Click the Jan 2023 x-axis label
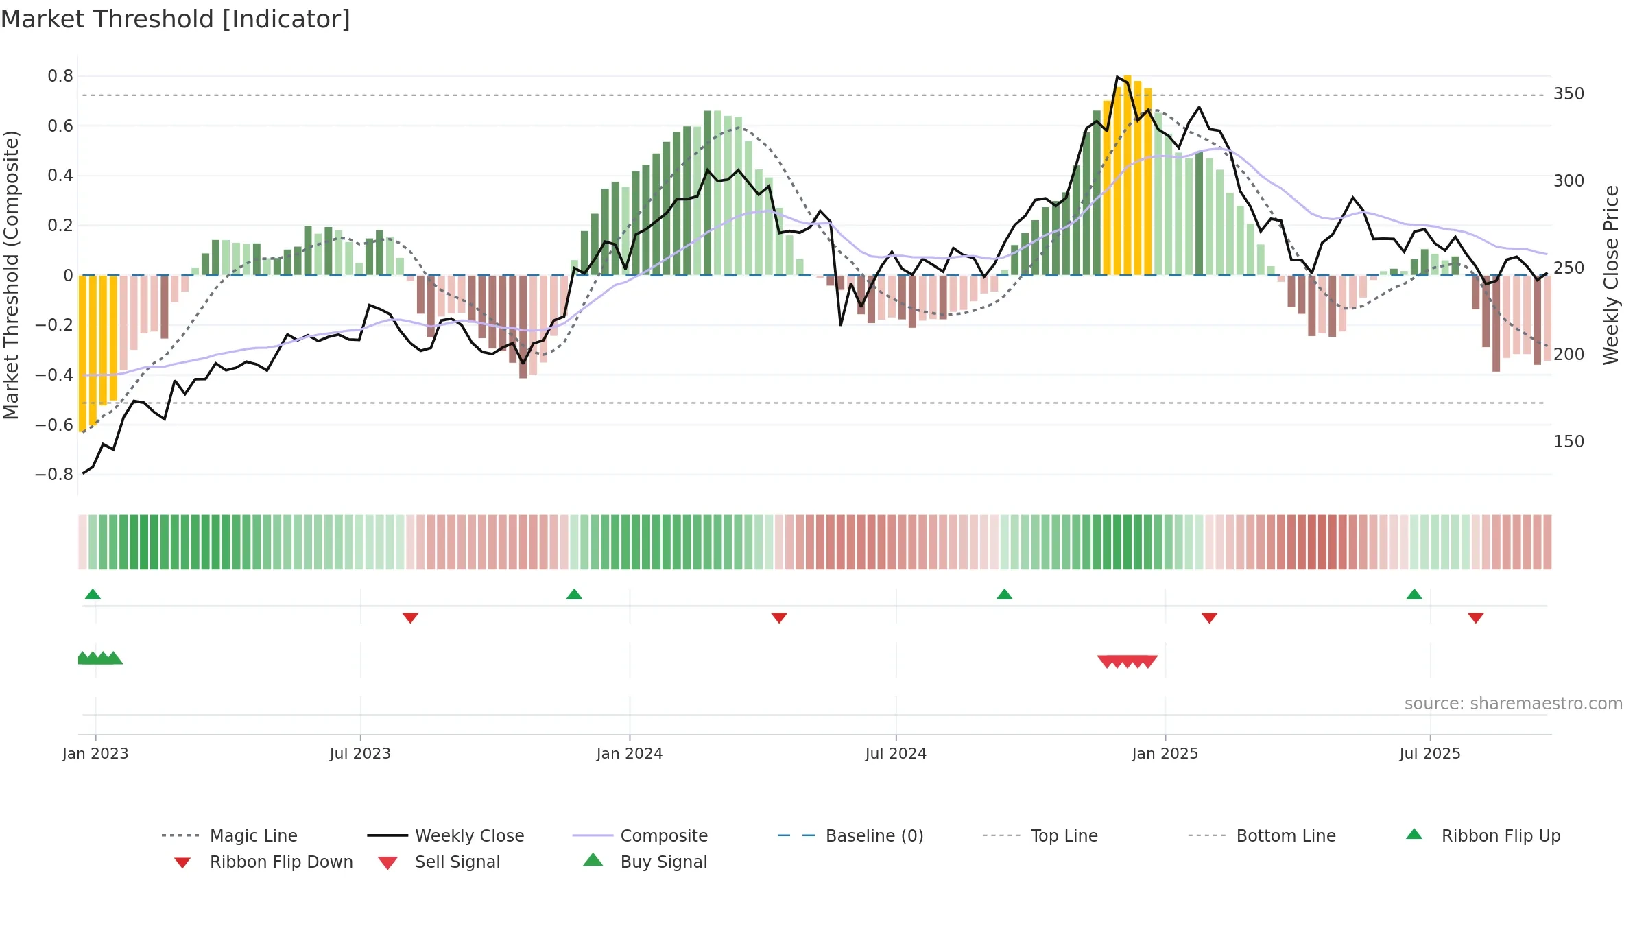The height and width of the screenshot is (926, 1646). (95, 753)
